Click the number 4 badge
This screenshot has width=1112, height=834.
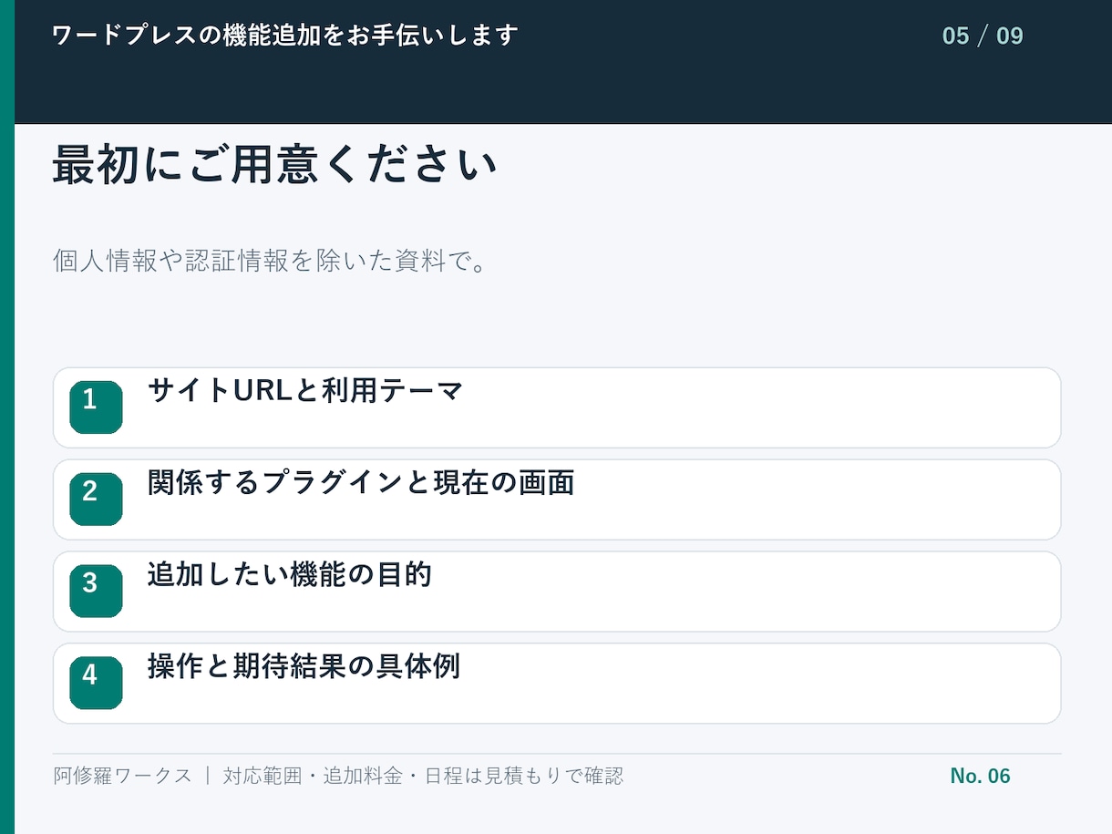(x=96, y=684)
